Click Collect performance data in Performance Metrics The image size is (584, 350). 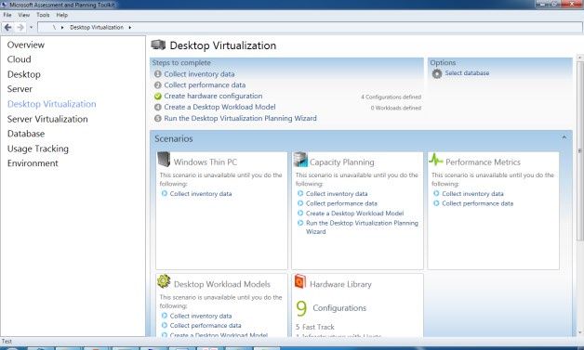point(477,203)
